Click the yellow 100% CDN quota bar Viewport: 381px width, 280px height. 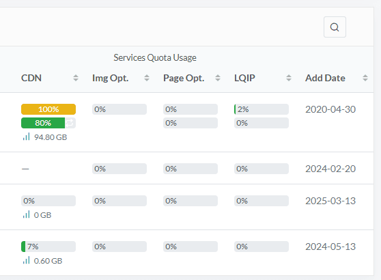coord(48,109)
